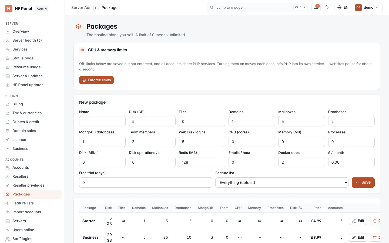
Task: Expand the demo user account menu
Action: 368,8
